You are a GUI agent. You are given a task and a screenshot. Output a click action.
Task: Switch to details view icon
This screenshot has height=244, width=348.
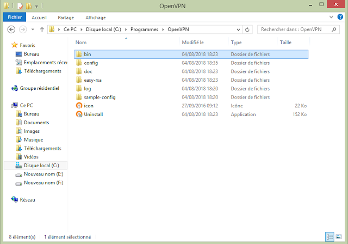tap(330, 237)
